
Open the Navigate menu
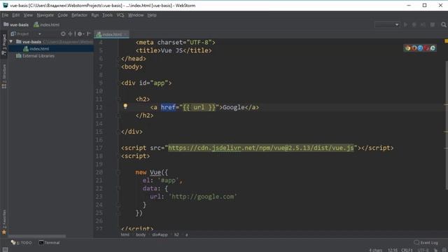tap(45, 15)
